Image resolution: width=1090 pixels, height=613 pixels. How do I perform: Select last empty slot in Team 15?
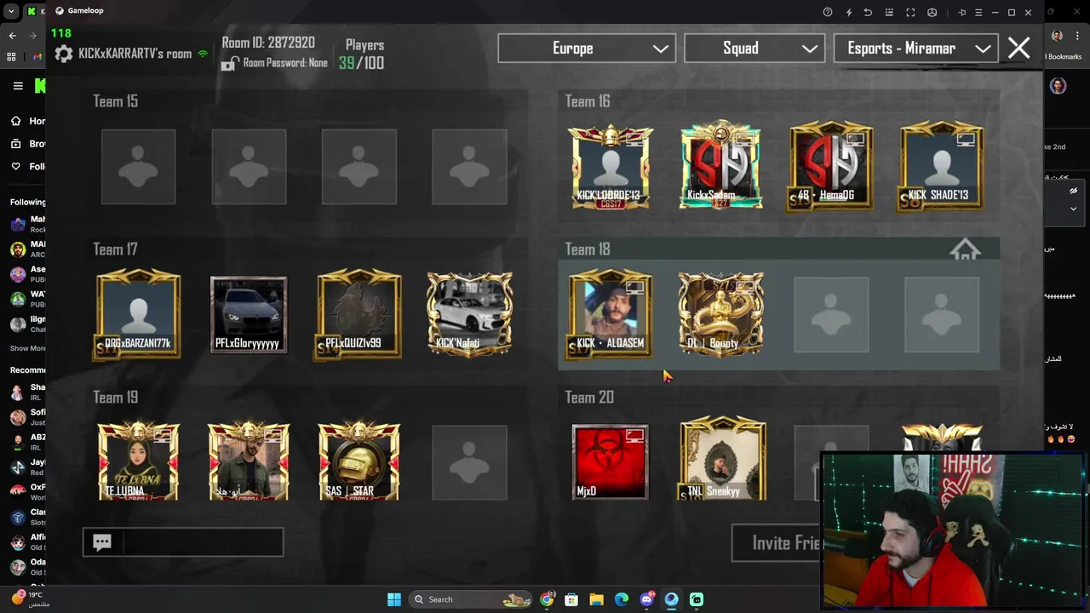click(x=469, y=167)
